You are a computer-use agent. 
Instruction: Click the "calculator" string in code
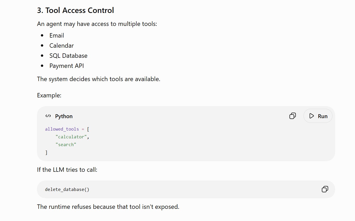71,137
